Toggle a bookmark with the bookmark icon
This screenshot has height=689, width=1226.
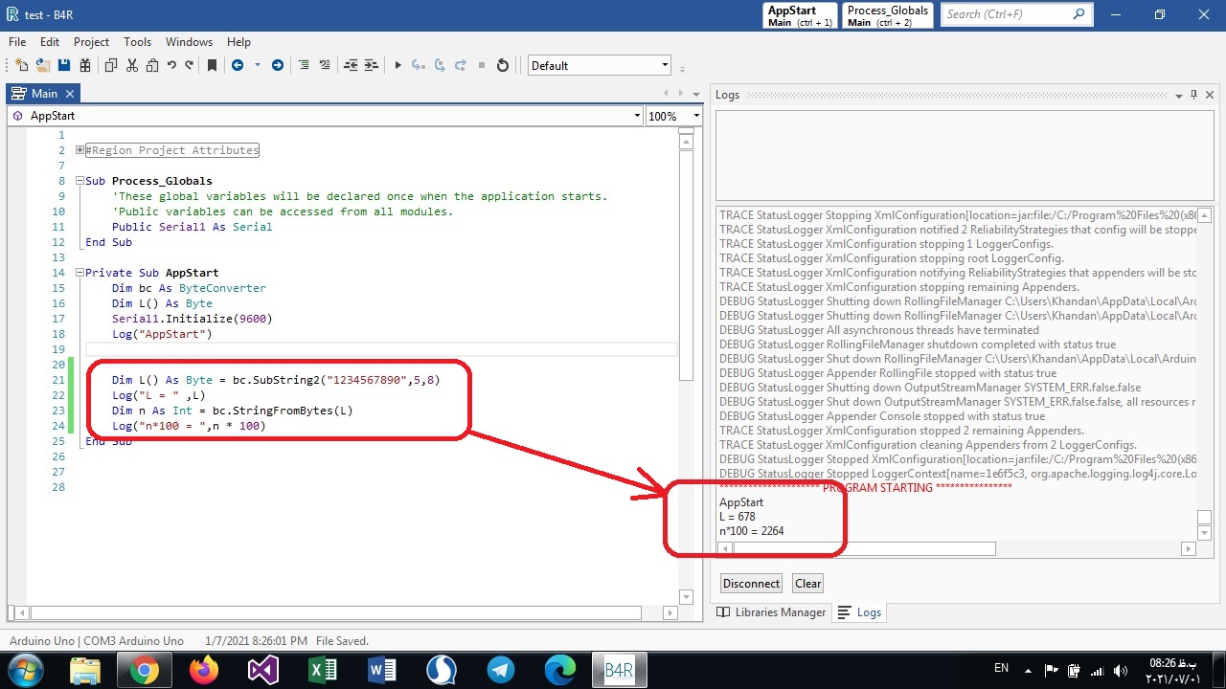tap(212, 65)
